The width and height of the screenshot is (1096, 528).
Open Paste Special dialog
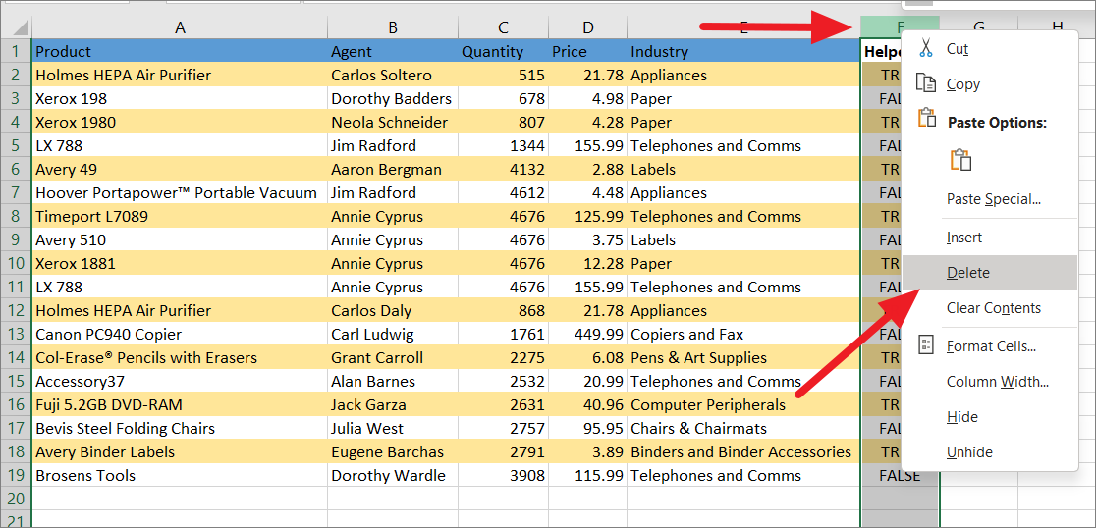[x=991, y=199]
